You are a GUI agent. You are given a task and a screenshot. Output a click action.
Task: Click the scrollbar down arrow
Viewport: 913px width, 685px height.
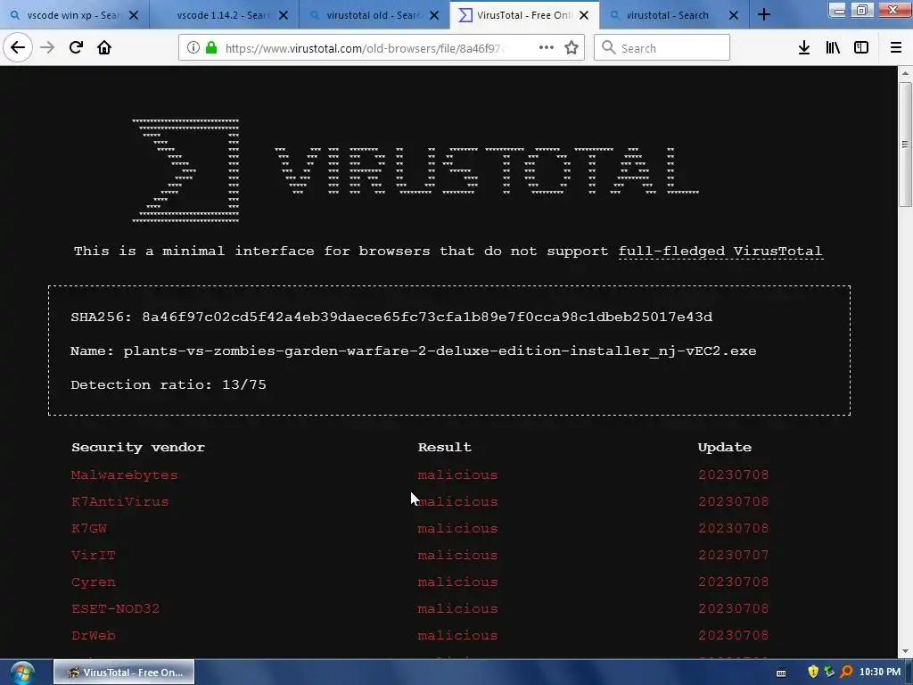pos(905,650)
